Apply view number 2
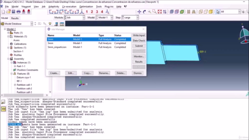The height and width of the screenshot is (140, 249). 92,12
